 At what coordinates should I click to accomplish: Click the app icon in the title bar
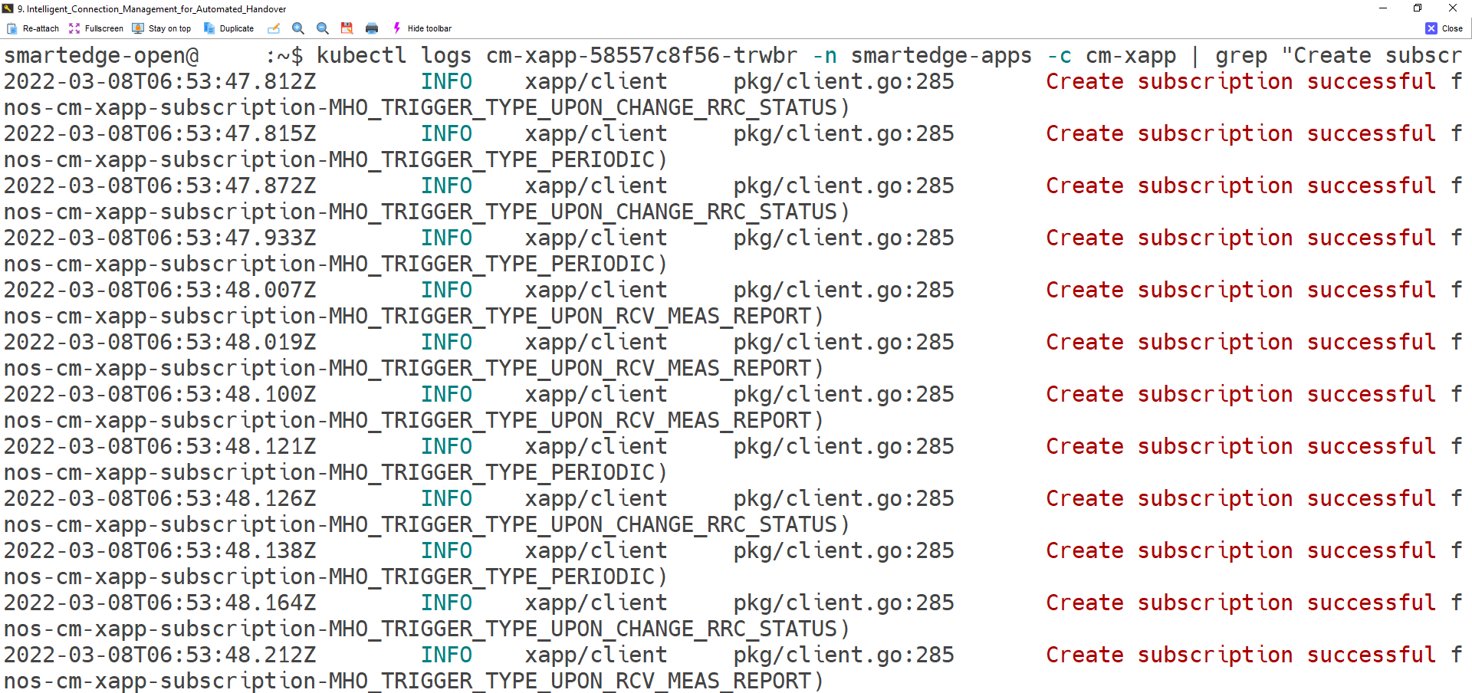click(8, 8)
